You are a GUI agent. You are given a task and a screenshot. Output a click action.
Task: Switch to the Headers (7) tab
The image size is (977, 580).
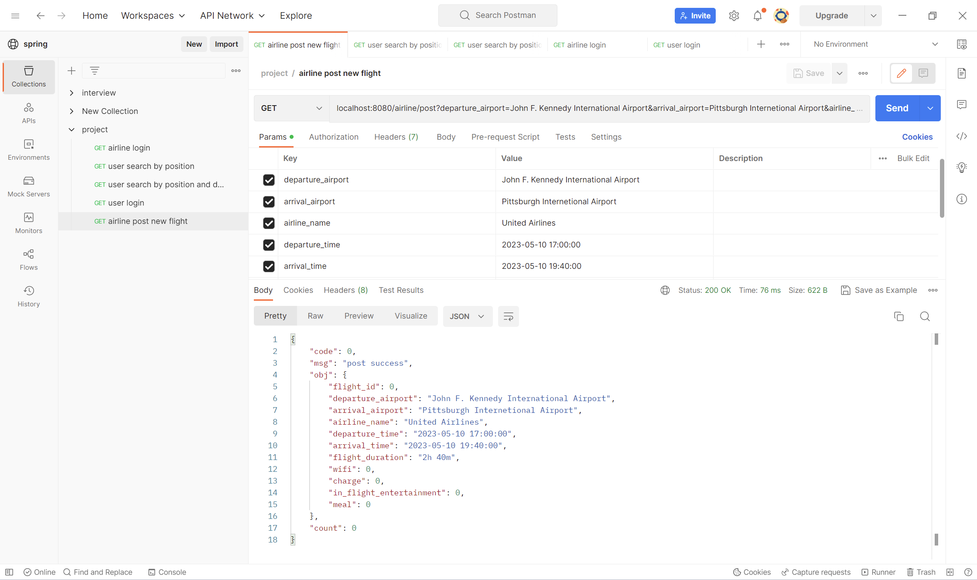[x=396, y=137]
